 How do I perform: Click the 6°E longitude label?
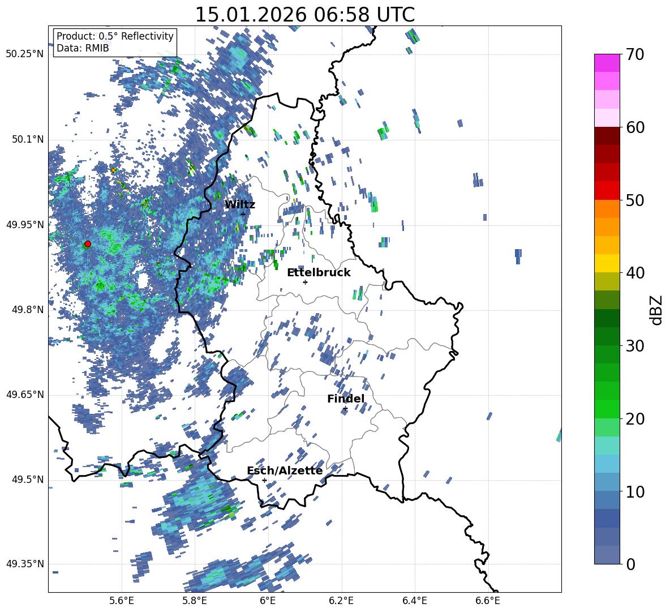[x=268, y=601]
